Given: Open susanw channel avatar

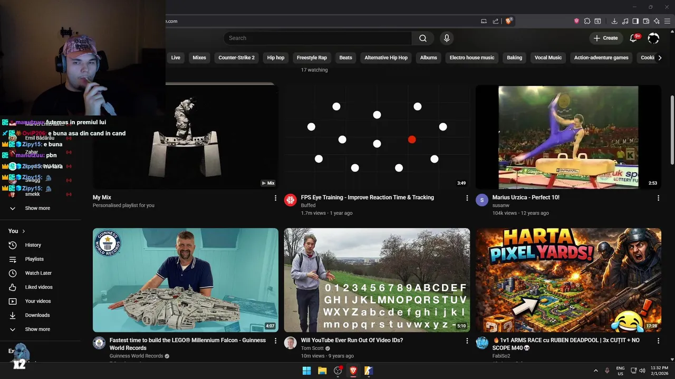Looking at the screenshot, I should tap(481, 200).
